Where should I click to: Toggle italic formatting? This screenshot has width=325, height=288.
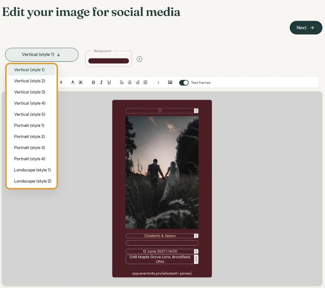coord(101,82)
